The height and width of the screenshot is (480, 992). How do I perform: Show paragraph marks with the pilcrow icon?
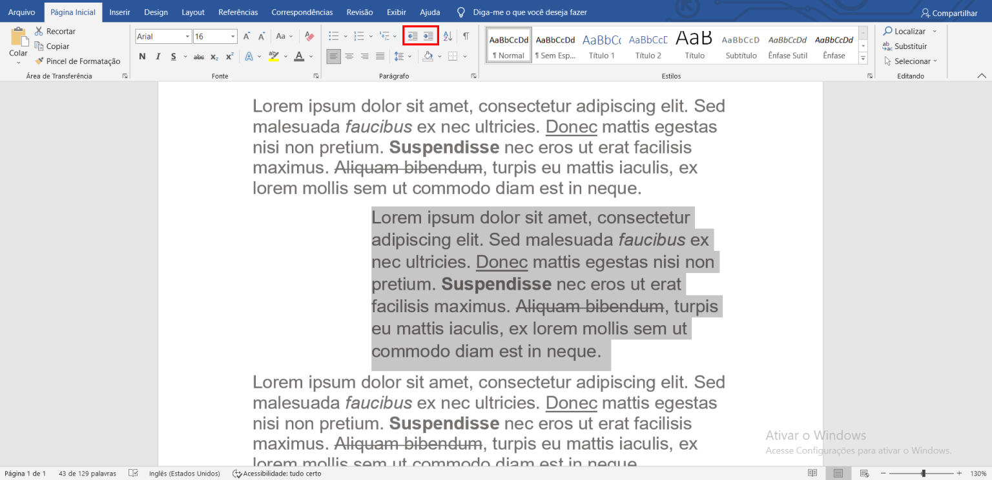tap(466, 36)
